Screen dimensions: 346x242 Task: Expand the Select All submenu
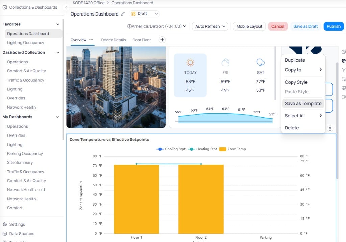click(303, 116)
